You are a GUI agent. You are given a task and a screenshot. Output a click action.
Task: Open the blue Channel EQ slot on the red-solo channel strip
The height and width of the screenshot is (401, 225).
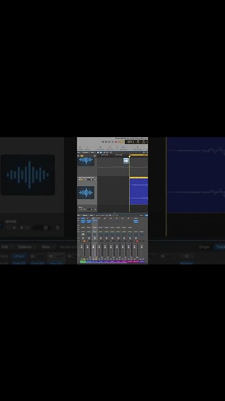click(x=136, y=221)
